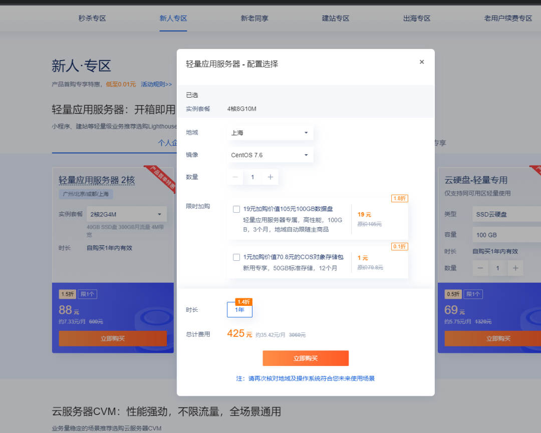Click the 原价70.8元 struck-through price
Image resolution: width=541 pixels, height=433 pixels.
pyautogui.click(x=370, y=267)
